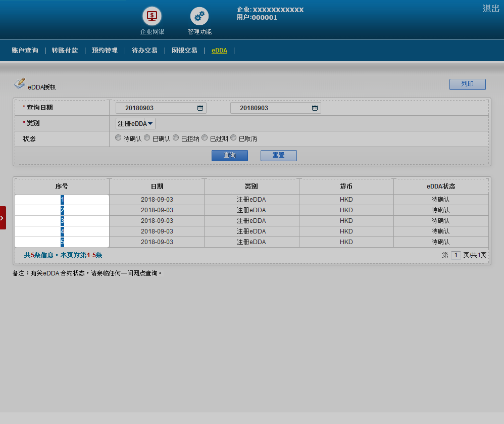Select the 待确认 status radio button

(119, 138)
